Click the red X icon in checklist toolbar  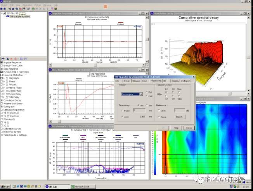tap(12, 59)
